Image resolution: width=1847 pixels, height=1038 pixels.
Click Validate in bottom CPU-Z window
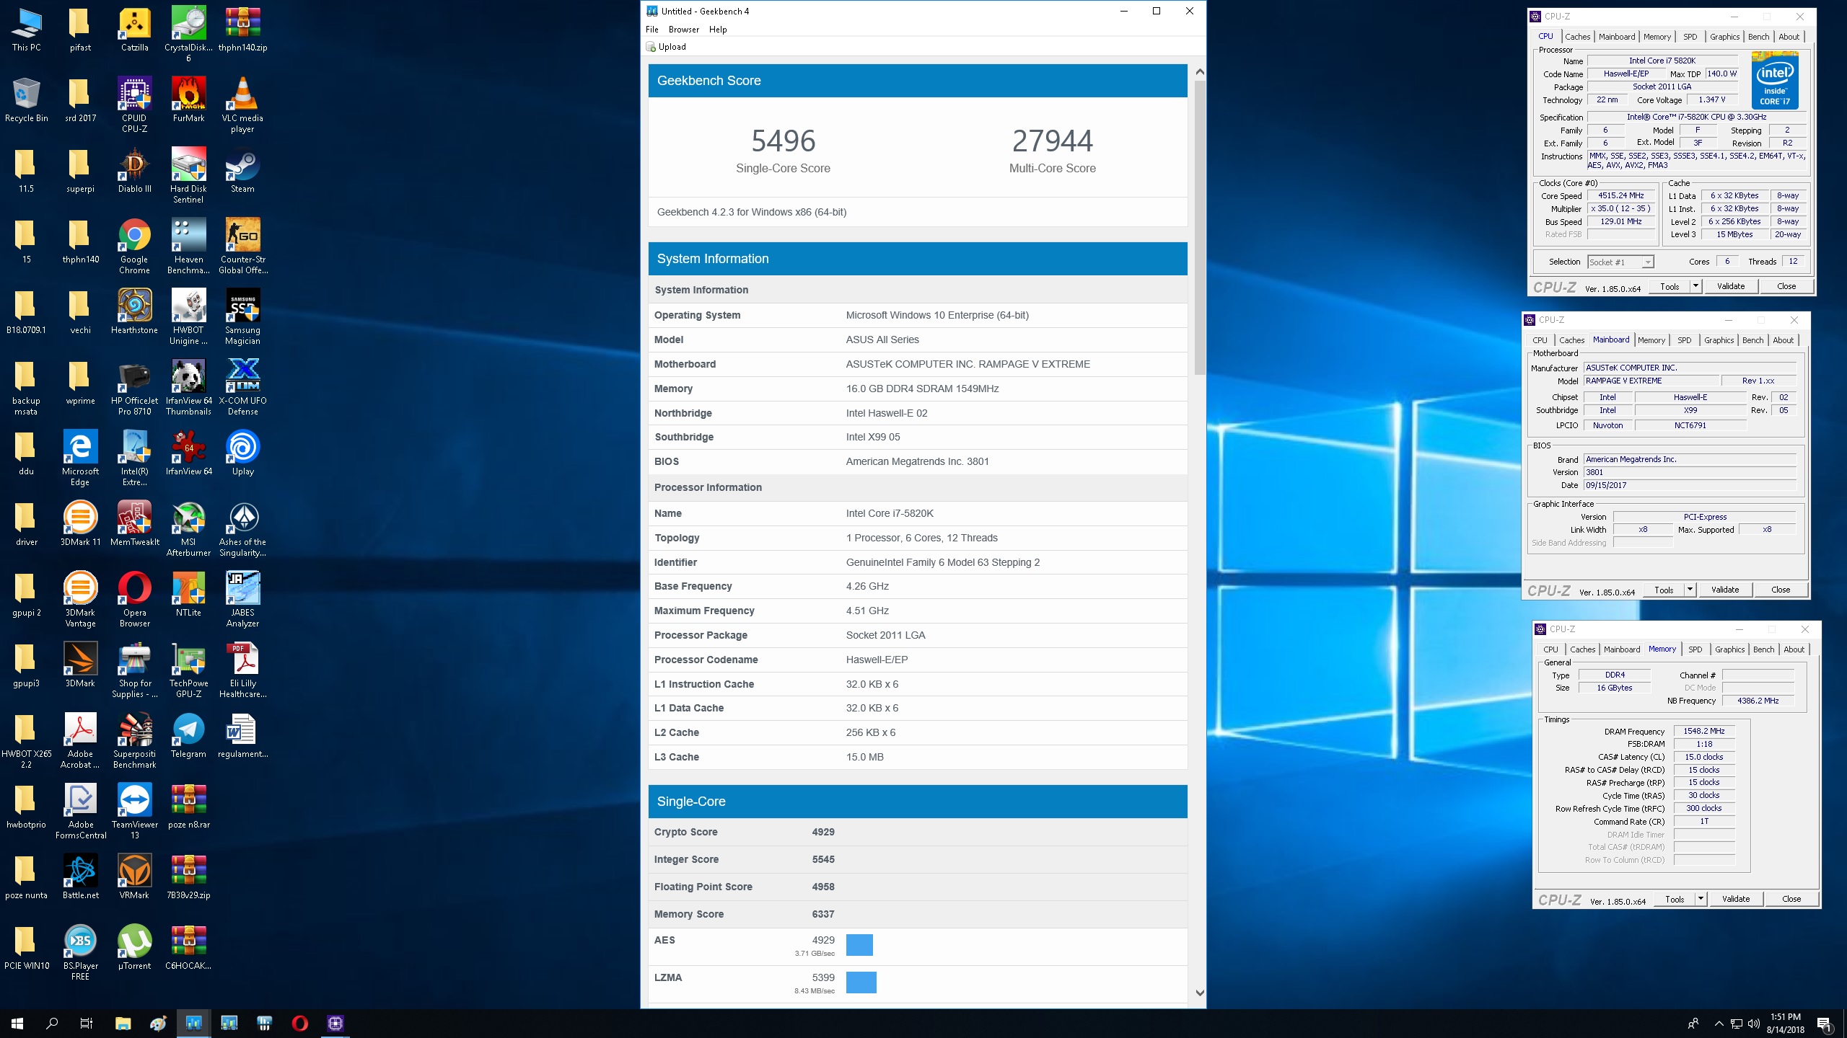1735,899
